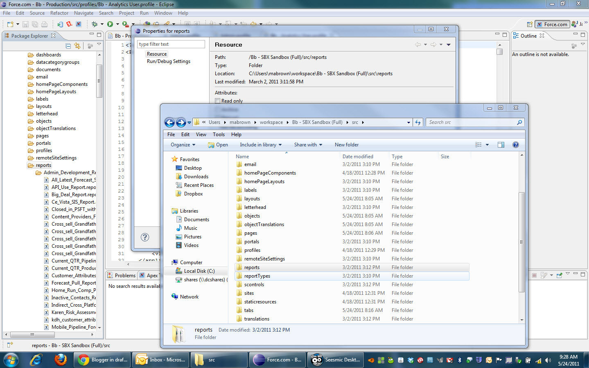This screenshot has height=368, width=589.
Task: Create a New folder in Explorer
Action: [346, 144]
